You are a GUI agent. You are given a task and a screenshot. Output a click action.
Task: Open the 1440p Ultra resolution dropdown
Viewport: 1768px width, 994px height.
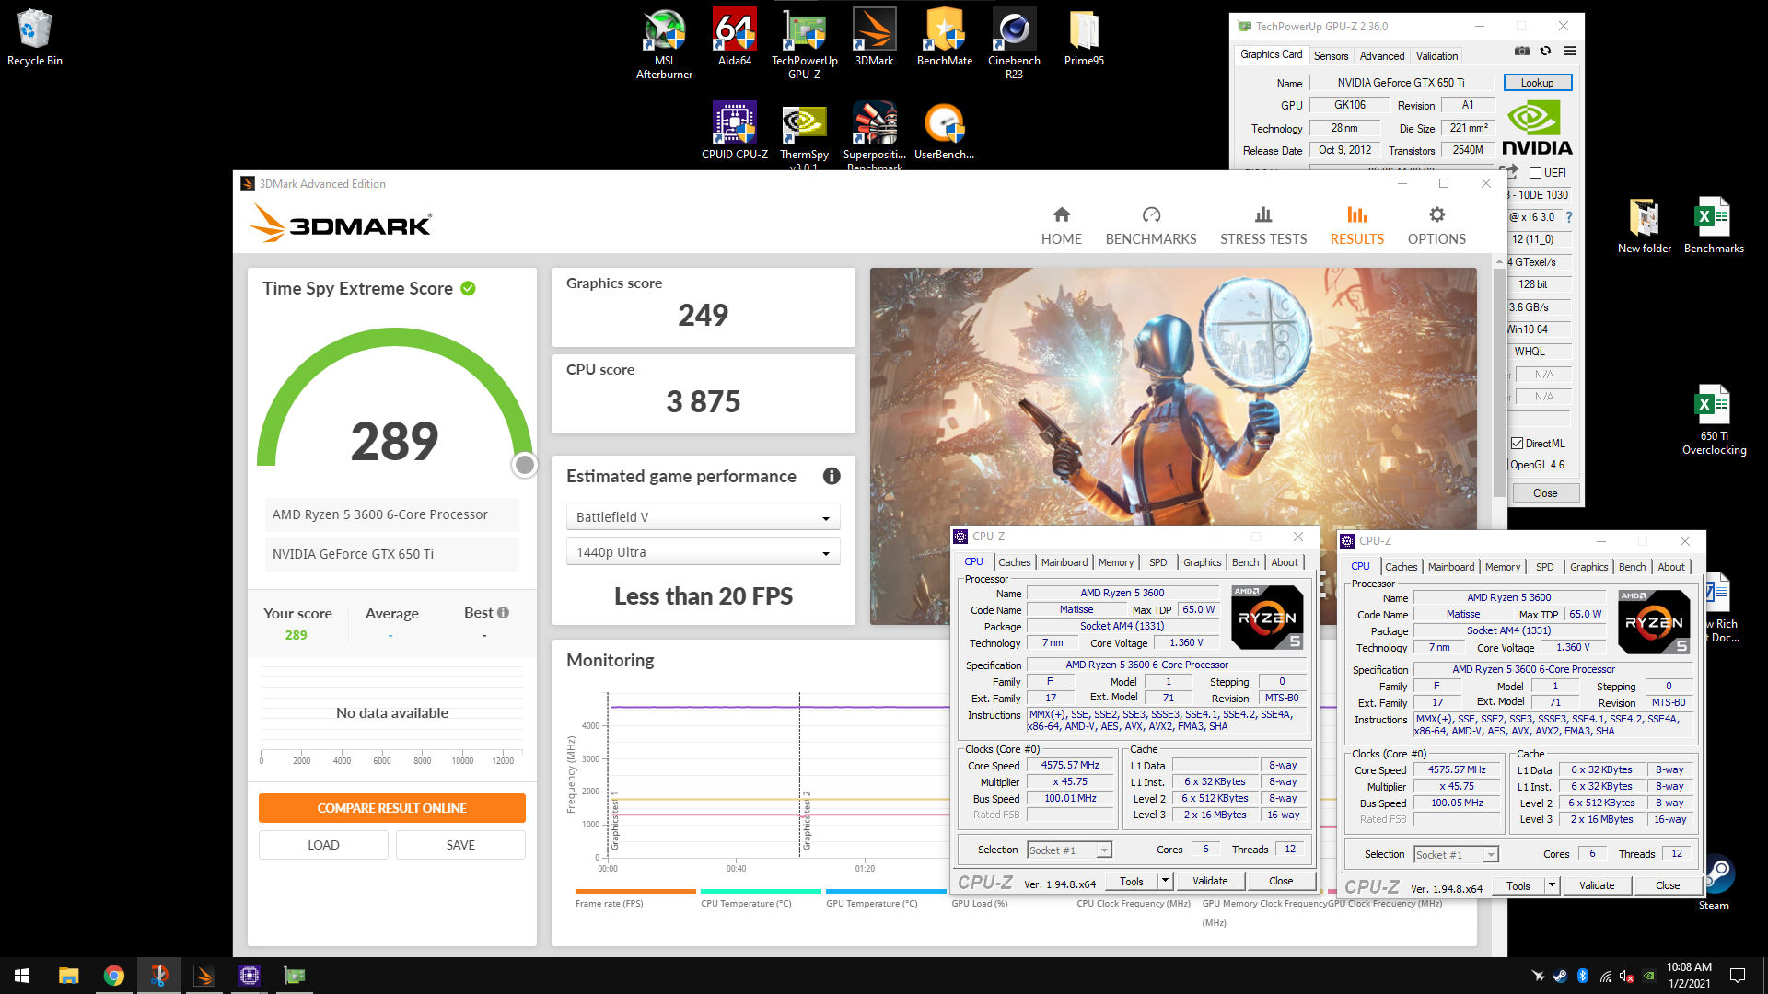click(703, 552)
